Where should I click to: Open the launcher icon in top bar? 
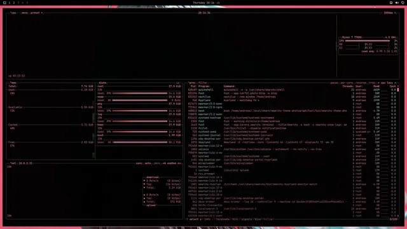tap(4, 3)
